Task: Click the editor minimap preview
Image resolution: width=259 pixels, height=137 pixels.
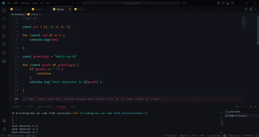Action: pyautogui.click(x=247, y=22)
